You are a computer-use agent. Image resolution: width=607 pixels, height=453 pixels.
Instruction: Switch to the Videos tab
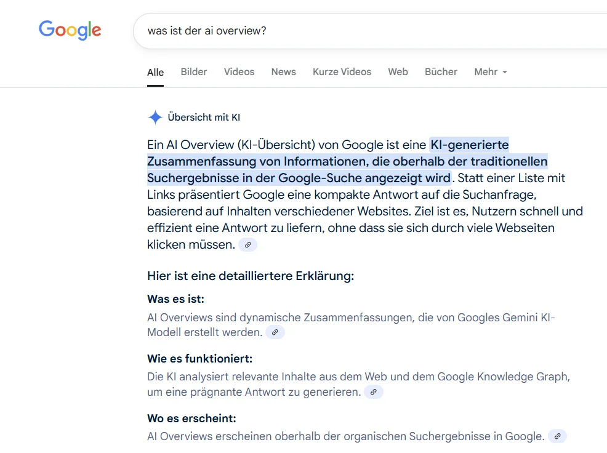coord(239,72)
